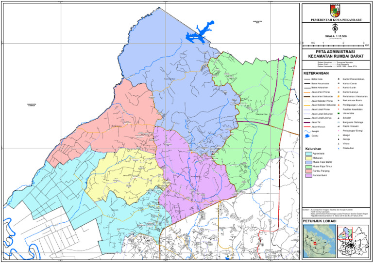Click the 'Kelurahan' legend subheading
373x263 pixels.
[313, 149]
